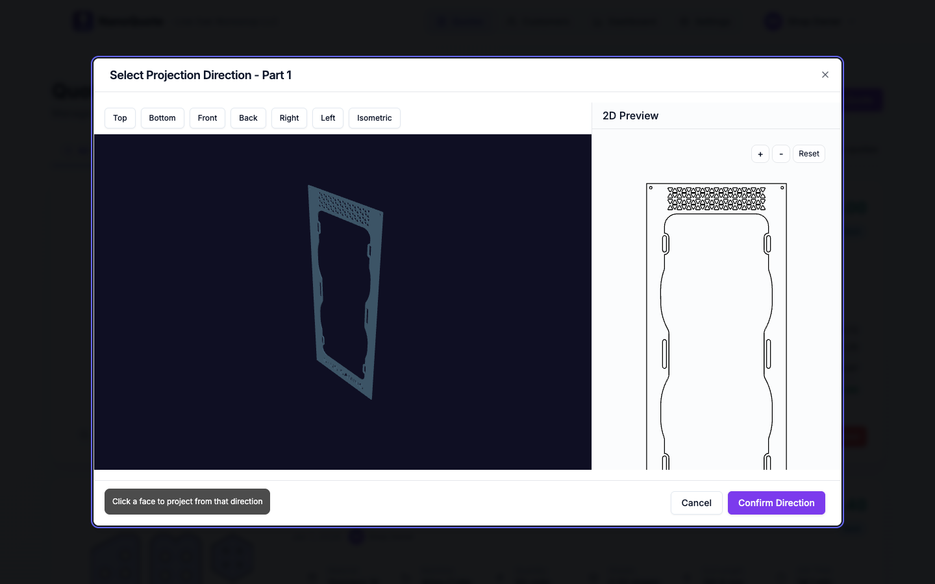Viewport: 935px width, 584px height.
Task: Zoom in on the 2D preview
Action: (x=760, y=154)
